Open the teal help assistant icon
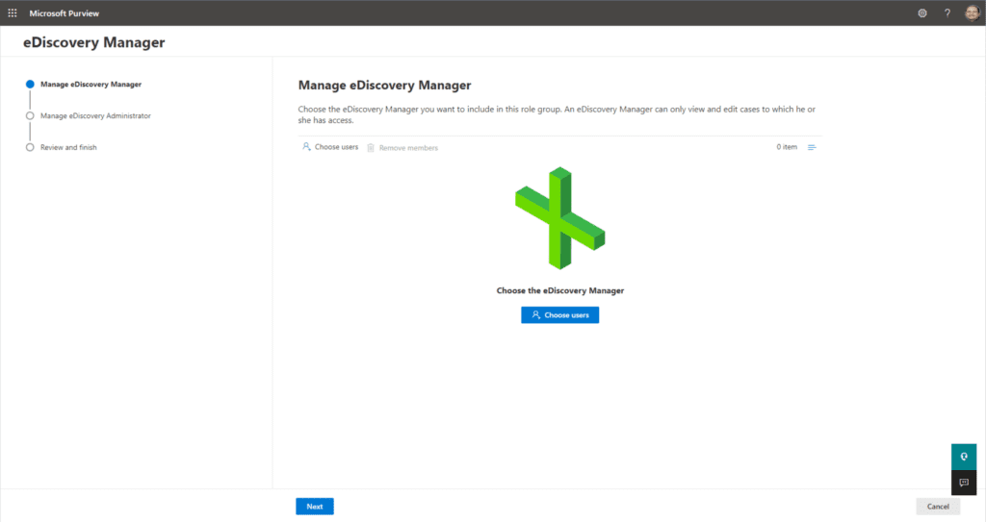 point(963,457)
